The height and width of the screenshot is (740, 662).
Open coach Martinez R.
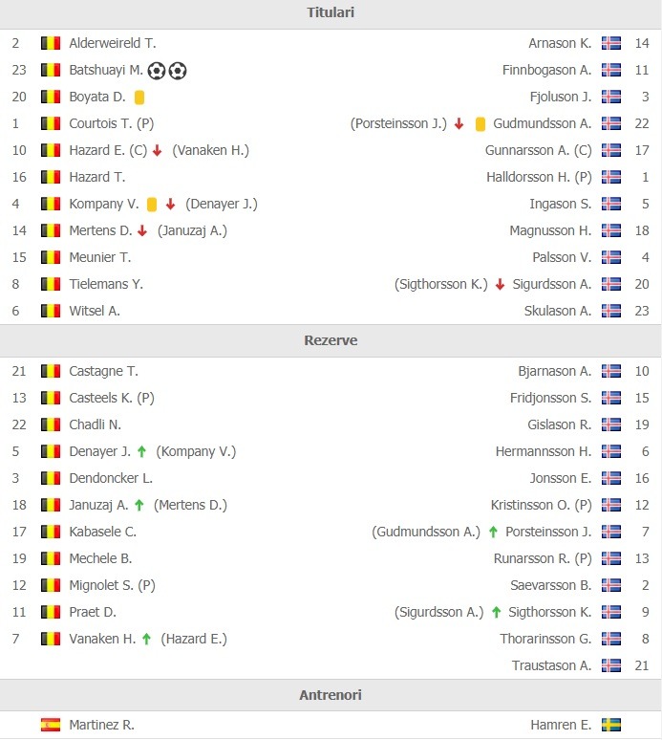tap(102, 725)
